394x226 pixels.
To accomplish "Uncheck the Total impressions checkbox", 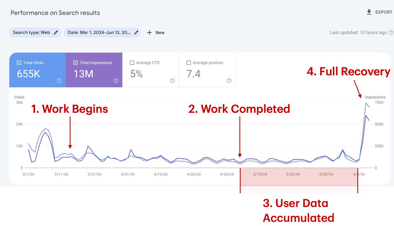I will [x=75, y=62].
